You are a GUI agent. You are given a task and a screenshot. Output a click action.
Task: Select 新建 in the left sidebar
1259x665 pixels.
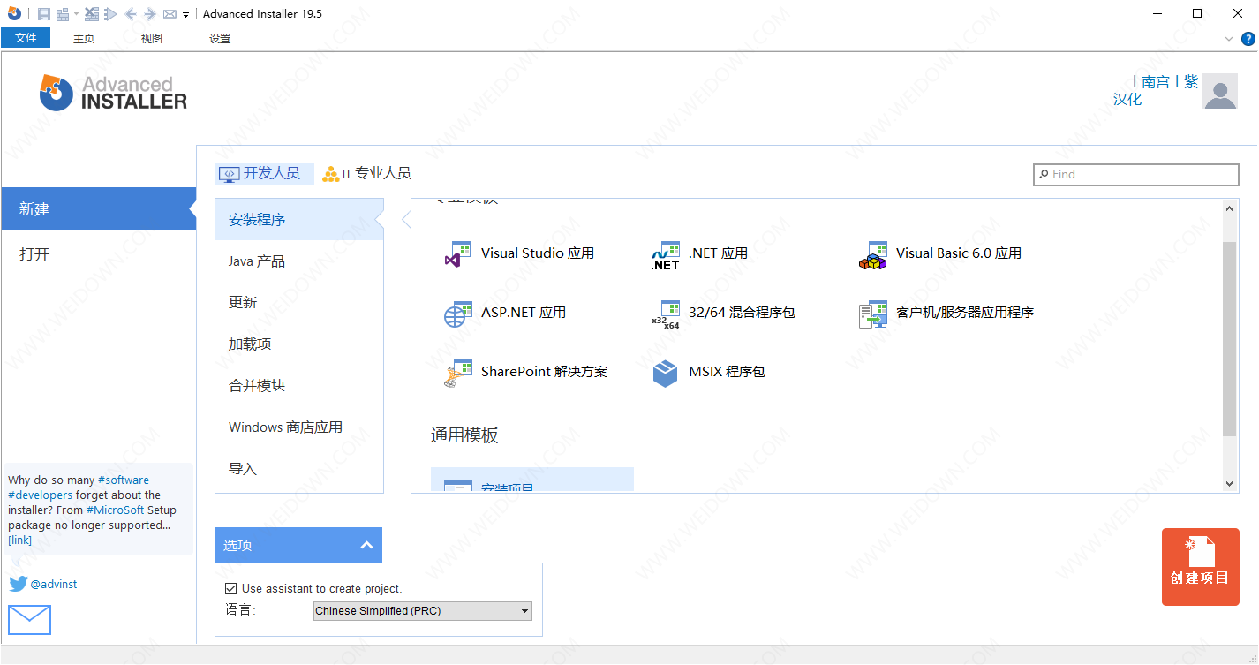[x=98, y=209]
